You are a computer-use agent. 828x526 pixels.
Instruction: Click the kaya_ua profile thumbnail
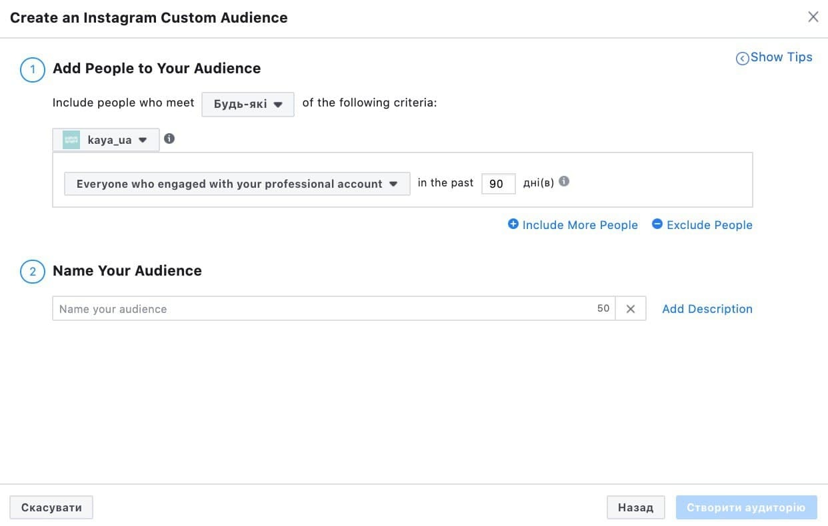(71, 140)
